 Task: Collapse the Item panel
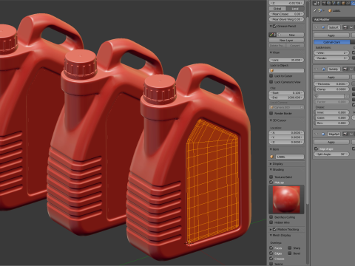(271, 149)
